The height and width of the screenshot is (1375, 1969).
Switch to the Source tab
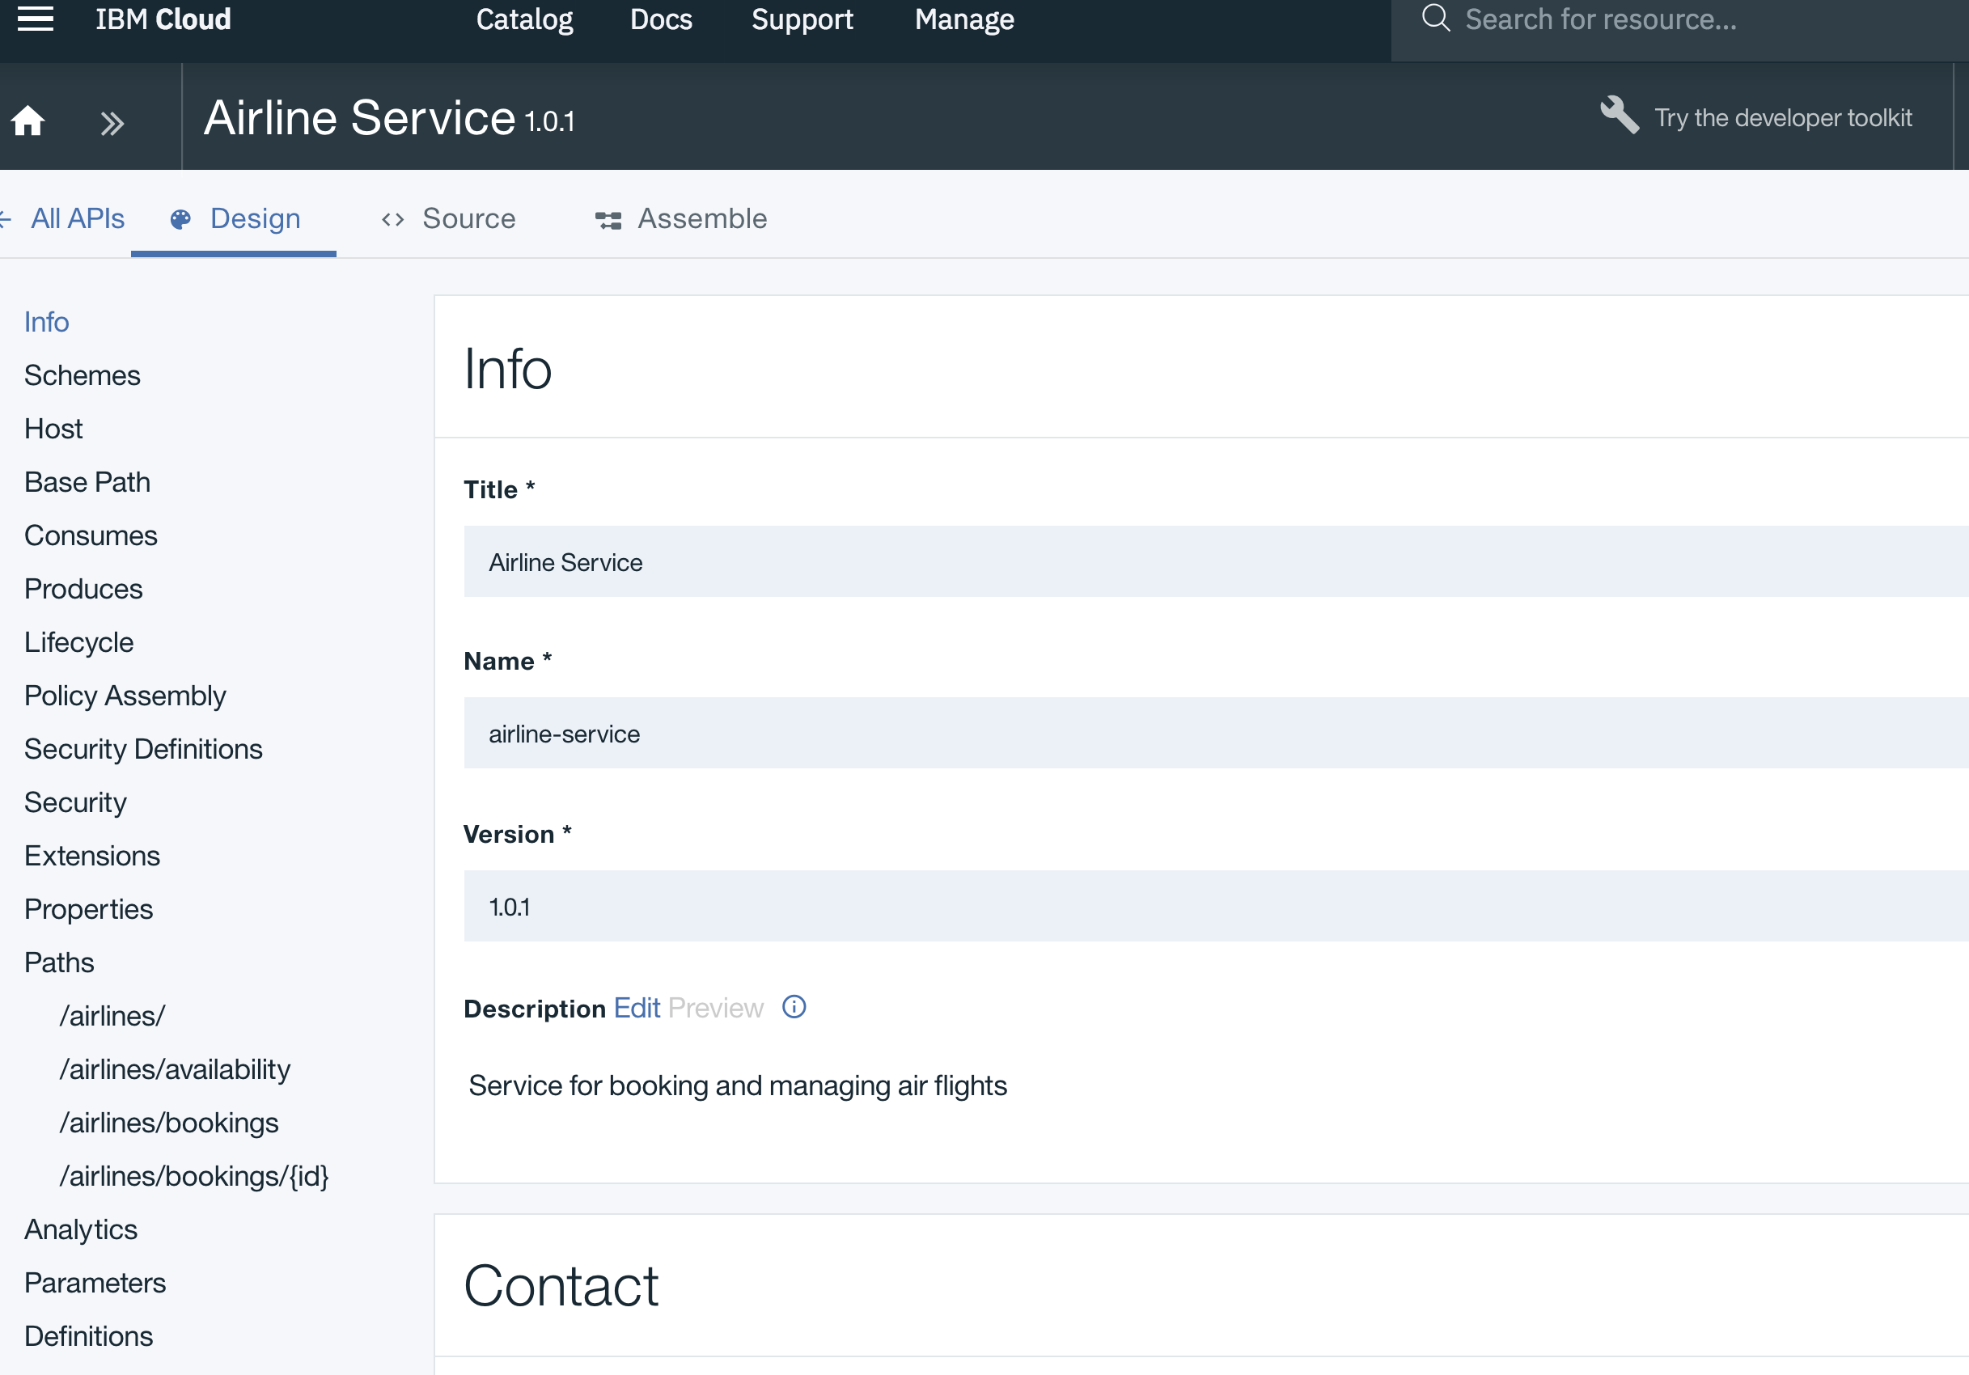click(468, 218)
